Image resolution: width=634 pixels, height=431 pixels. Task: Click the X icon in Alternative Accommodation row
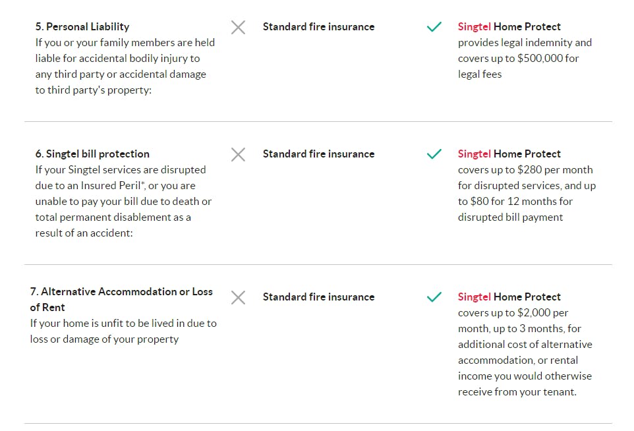point(238,297)
